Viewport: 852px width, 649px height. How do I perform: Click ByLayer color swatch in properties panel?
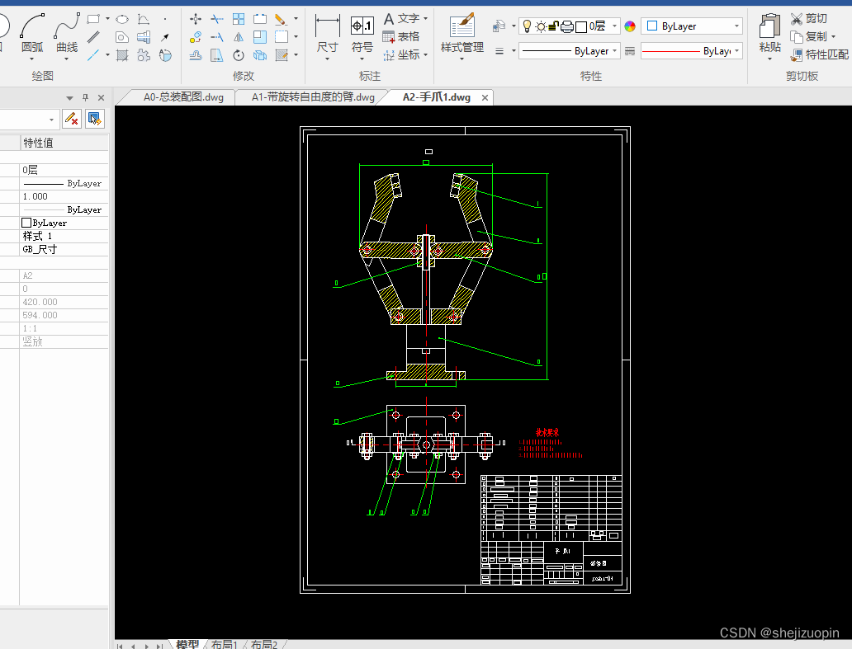point(26,223)
